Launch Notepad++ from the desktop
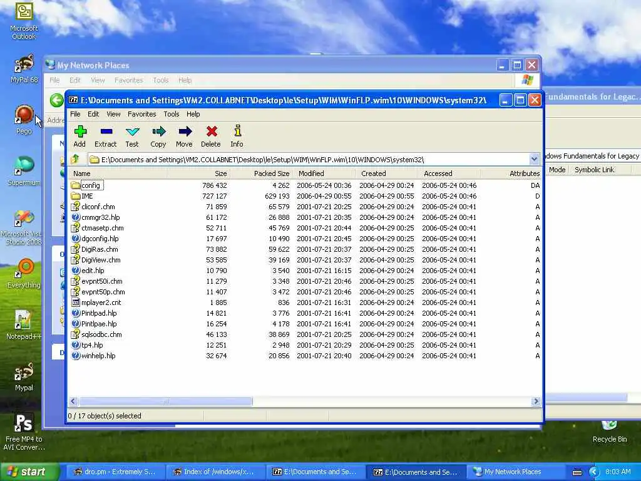 pyautogui.click(x=24, y=325)
